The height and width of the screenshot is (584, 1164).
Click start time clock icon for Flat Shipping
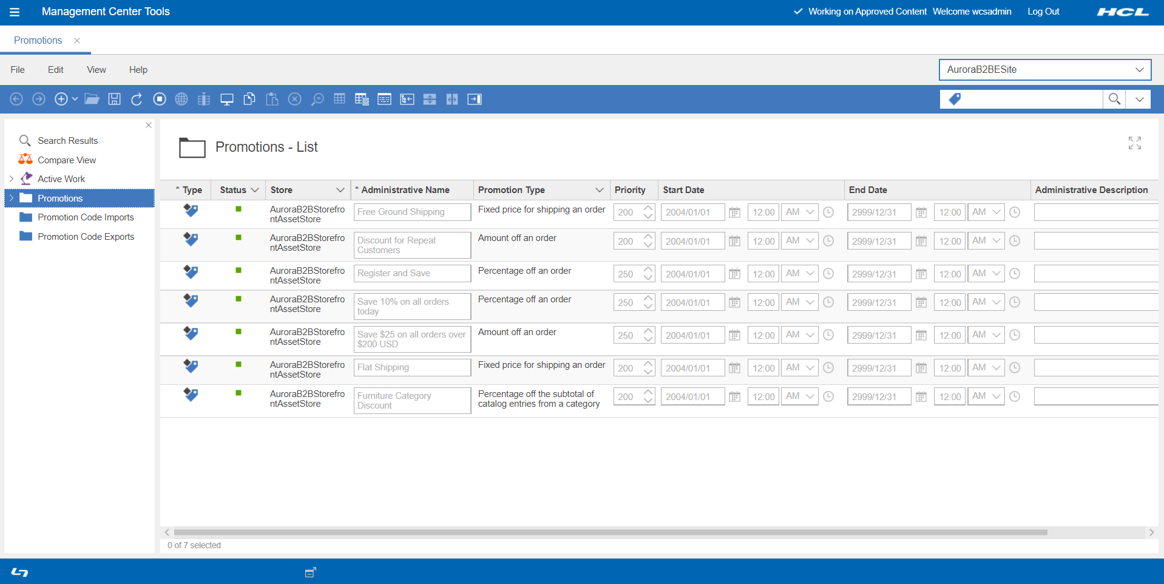click(x=828, y=368)
